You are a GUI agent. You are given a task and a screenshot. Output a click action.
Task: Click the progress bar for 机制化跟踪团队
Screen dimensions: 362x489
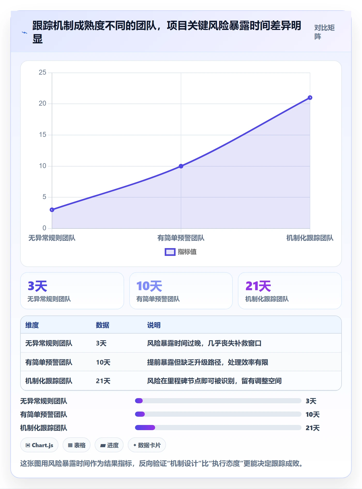point(218,428)
